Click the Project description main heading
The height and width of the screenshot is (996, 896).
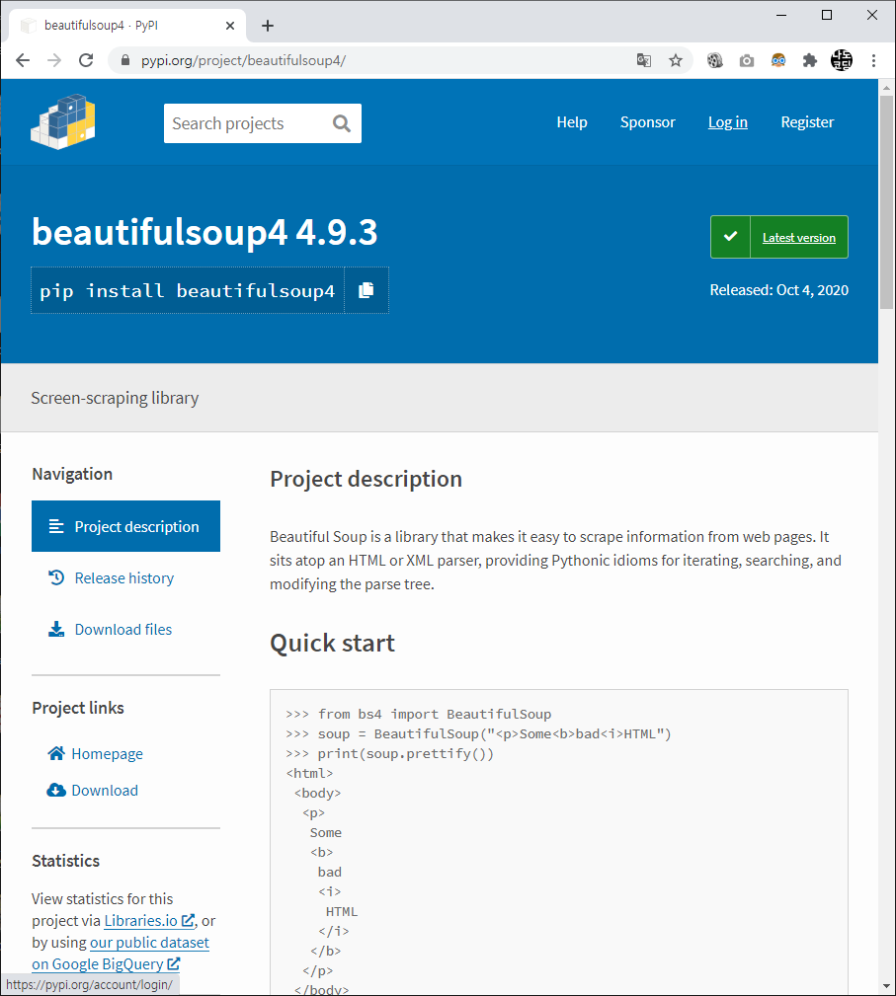pyautogui.click(x=366, y=479)
